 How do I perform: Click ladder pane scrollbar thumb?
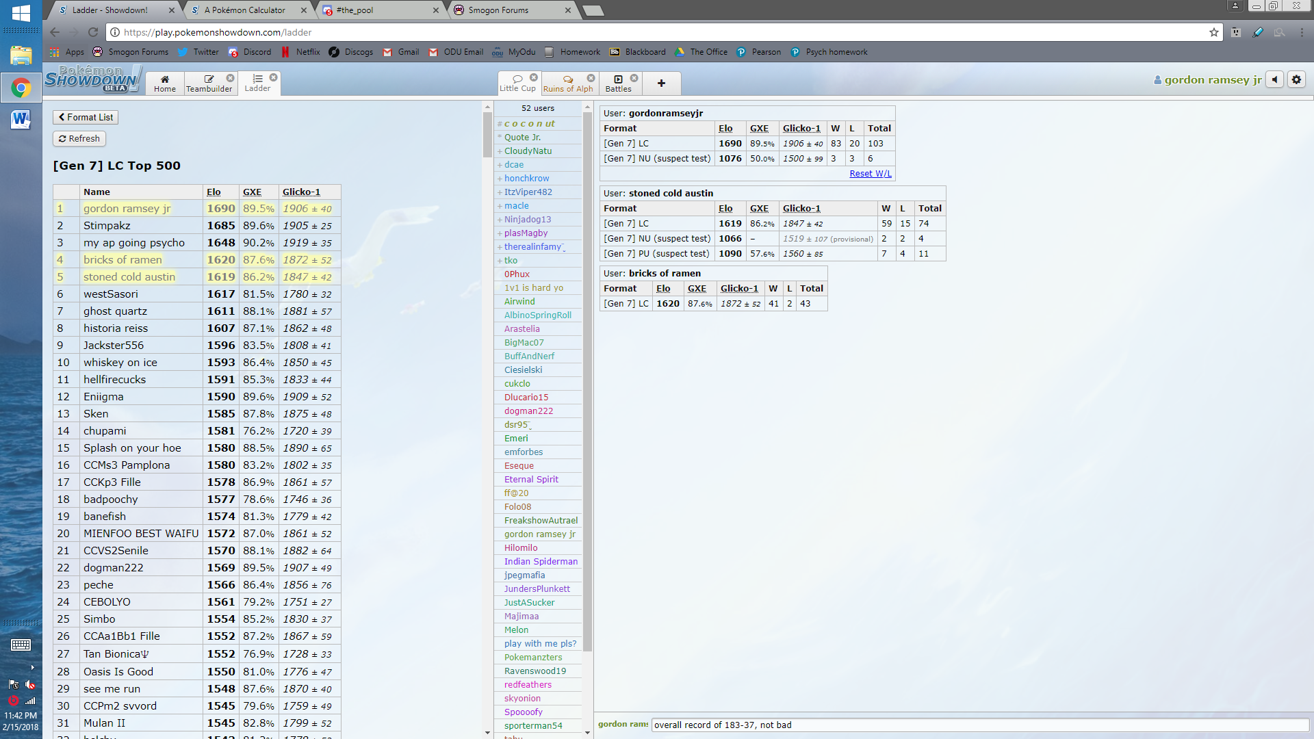click(x=487, y=135)
